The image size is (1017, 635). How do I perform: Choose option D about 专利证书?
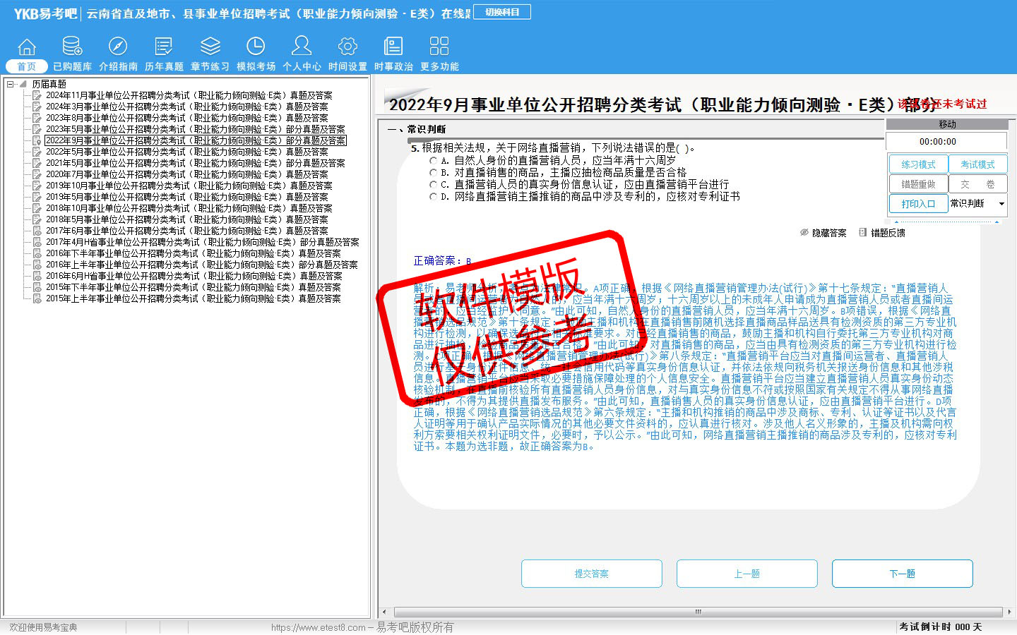(x=434, y=197)
